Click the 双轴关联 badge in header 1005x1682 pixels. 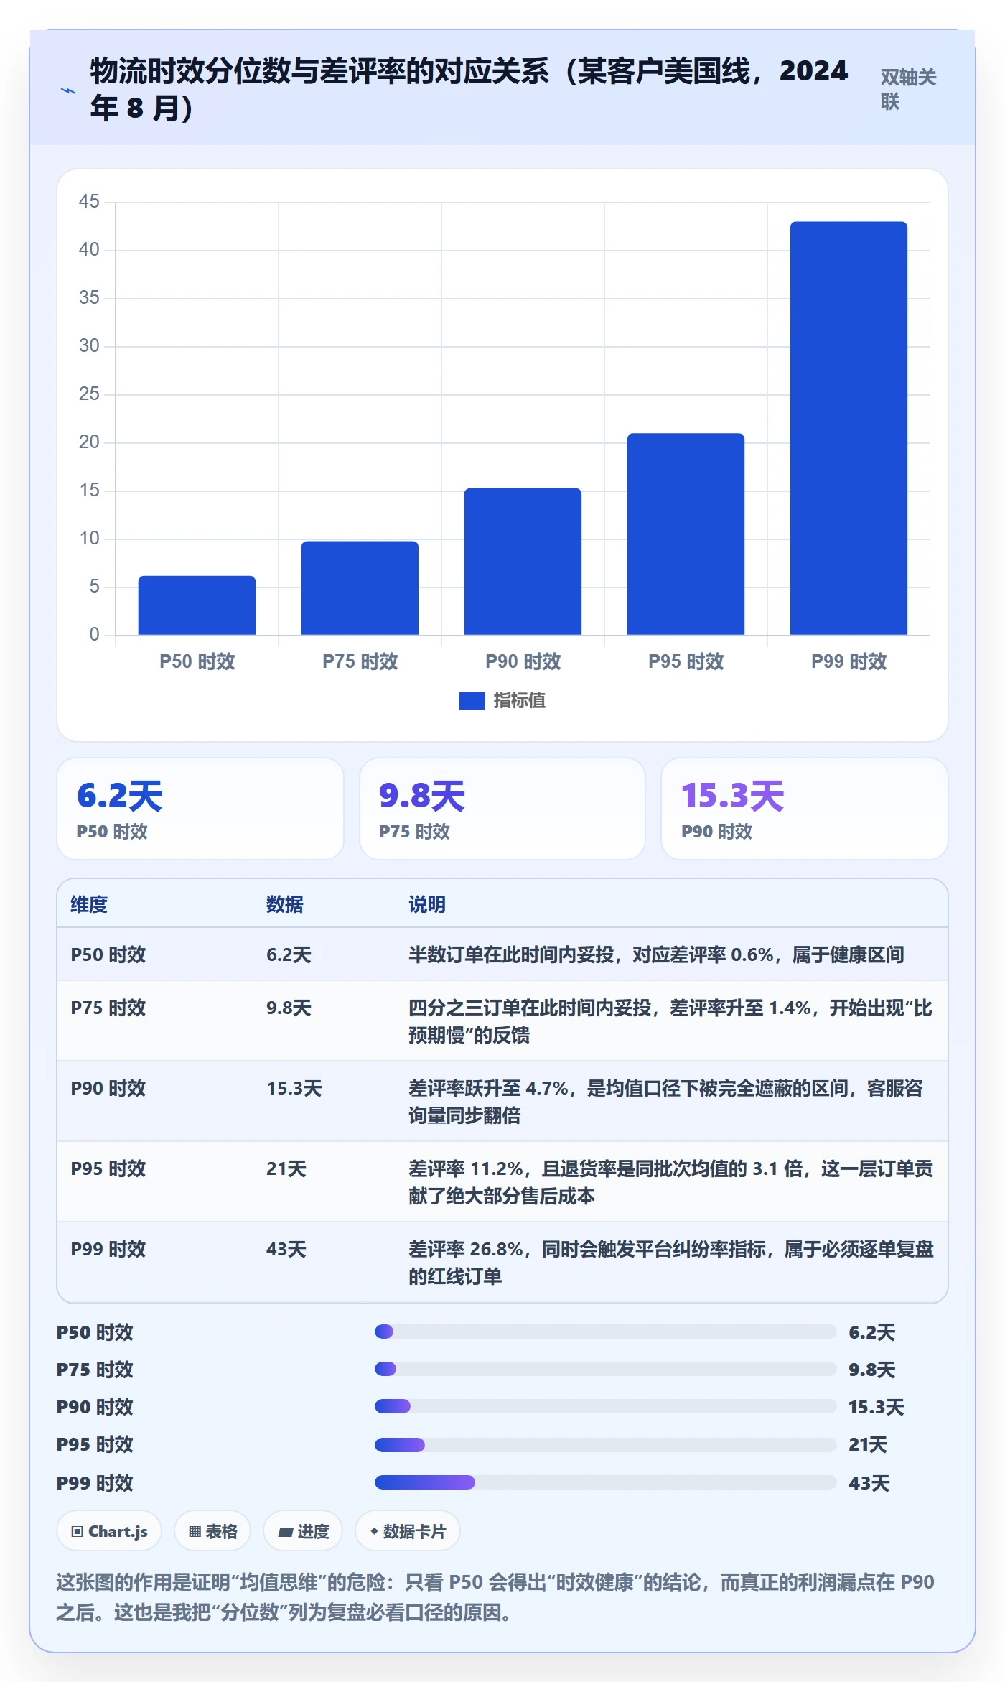908,89
